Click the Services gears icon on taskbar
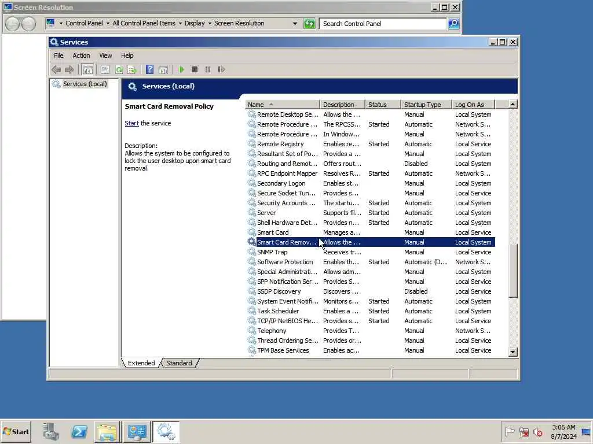 pyautogui.click(x=166, y=431)
